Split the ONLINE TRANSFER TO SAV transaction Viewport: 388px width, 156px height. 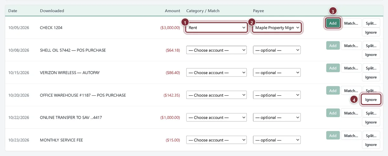[371, 113]
